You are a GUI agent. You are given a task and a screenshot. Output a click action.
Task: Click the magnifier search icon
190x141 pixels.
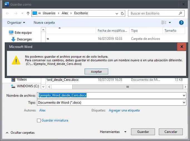pos(181,13)
